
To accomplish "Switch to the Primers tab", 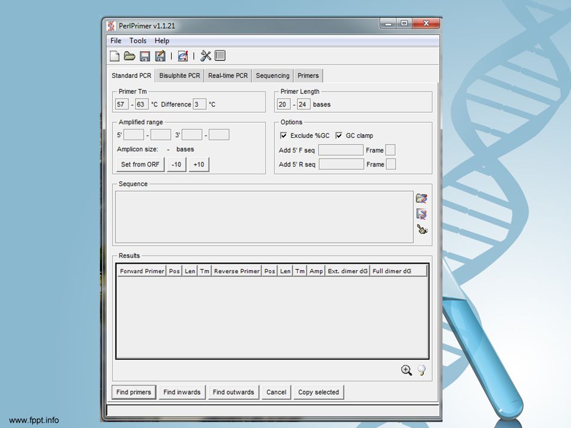I will coord(308,75).
